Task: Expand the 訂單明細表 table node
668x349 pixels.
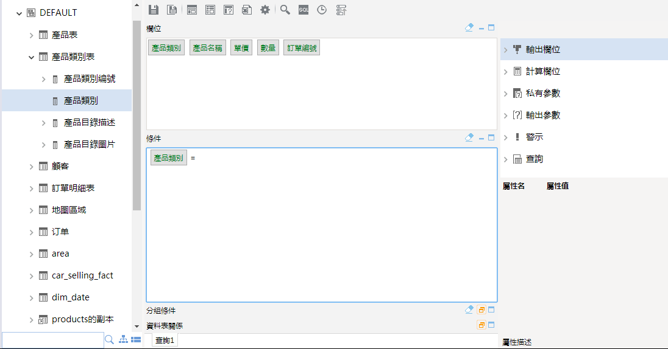Action: click(x=31, y=188)
